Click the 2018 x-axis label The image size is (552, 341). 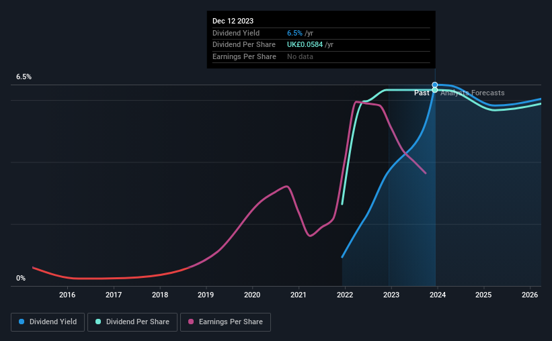pyautogui.click(x=160, y=295)
